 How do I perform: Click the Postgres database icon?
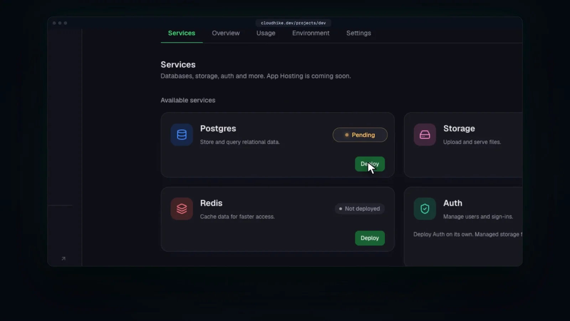[182, 135]
